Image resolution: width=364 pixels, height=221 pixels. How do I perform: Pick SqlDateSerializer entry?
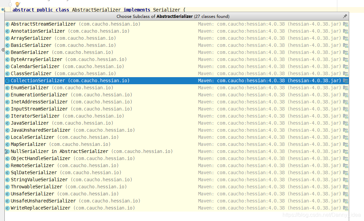(177, 172)
